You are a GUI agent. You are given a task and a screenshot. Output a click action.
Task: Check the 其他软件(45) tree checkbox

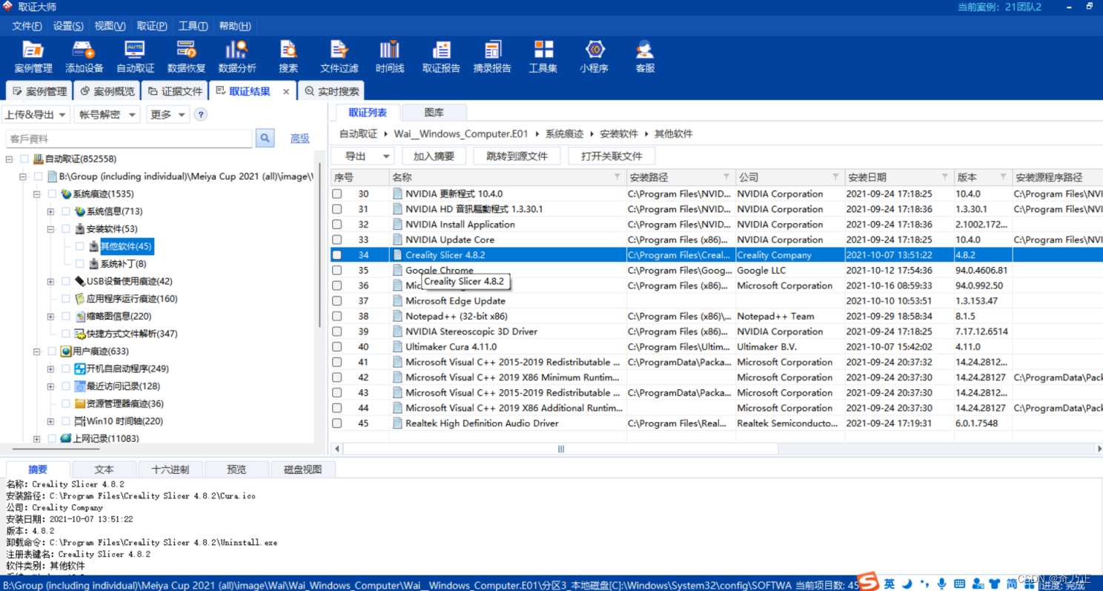pos(80,246)
